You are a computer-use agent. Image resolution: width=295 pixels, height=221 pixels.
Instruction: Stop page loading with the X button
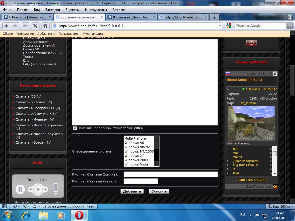pyautogui.click(x=35, y=26)
